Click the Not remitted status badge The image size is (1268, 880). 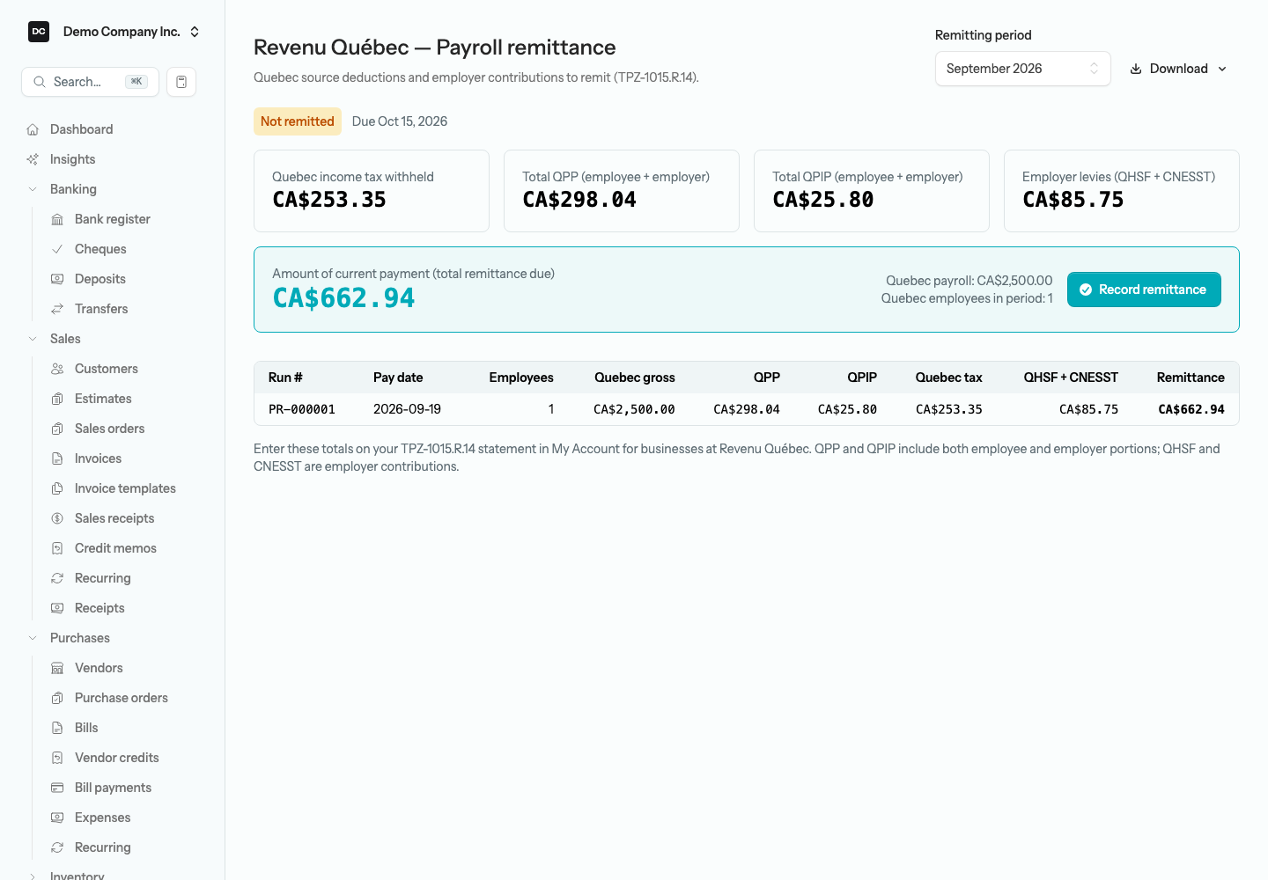pyautogui.click(x=298, y=121)
